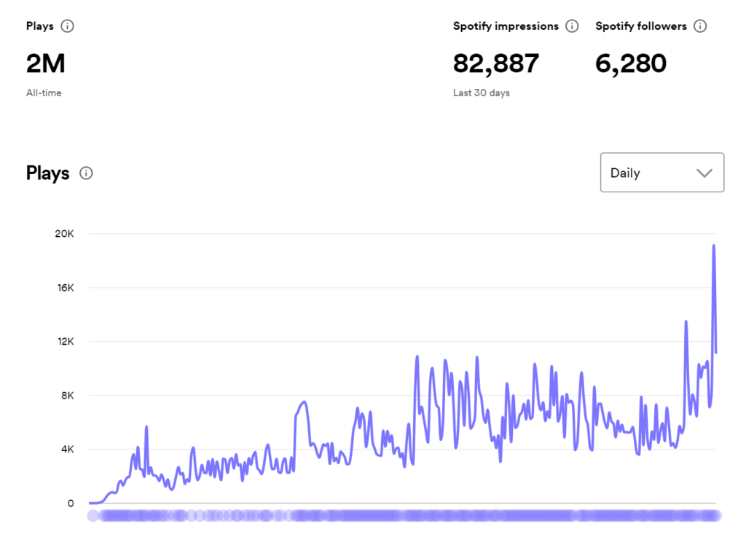This screenshot has width=746, height=556.
Task: Open the Daily interval dropdown
Action: [661, 173]
